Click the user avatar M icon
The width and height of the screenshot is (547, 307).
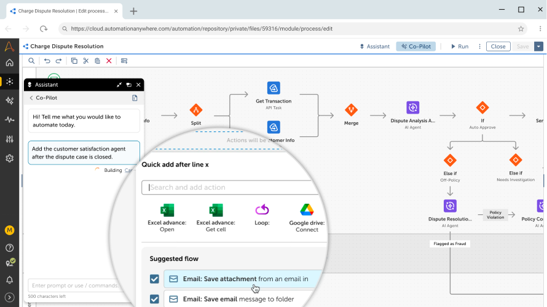(x=9, y=230)
